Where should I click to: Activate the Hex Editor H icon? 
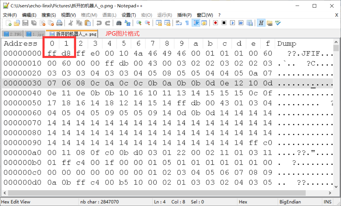[x=261, y=23]
